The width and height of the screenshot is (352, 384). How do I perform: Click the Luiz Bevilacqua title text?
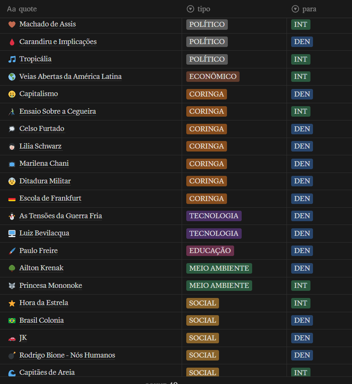click(44, 233)
